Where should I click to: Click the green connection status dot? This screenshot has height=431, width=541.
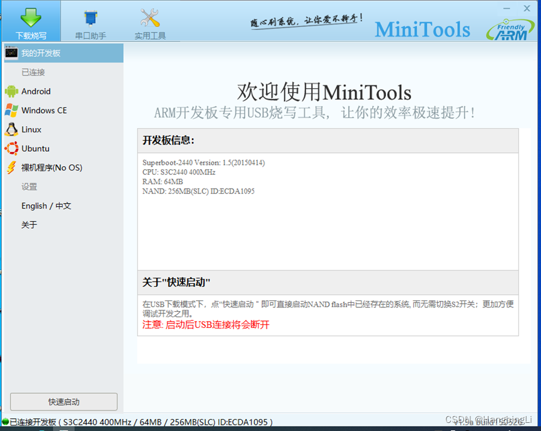4,422
